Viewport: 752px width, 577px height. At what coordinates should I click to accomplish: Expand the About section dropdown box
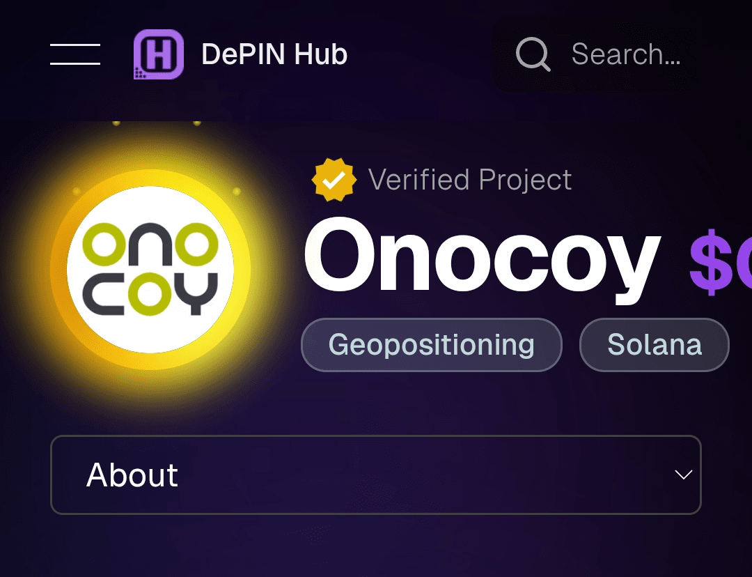click(x=376, y=475)
